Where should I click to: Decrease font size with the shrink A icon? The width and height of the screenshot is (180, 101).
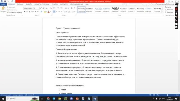point(43,8)
